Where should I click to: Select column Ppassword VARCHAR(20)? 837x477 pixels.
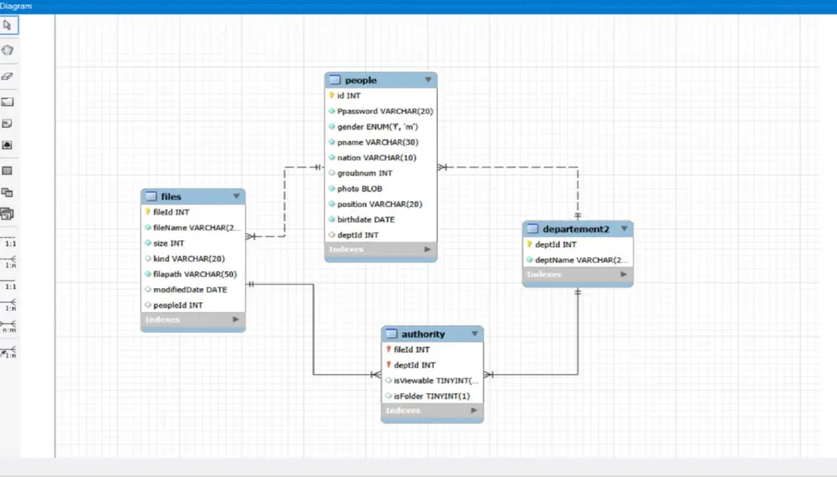point(385,111)
